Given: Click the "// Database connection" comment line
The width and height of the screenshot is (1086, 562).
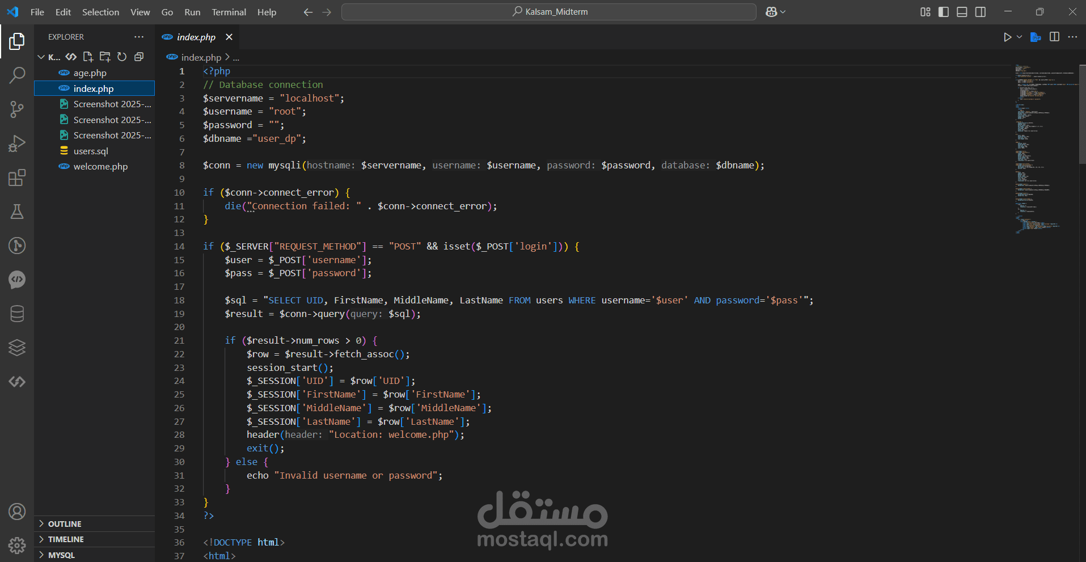Looking at the screenshot, I should [x=263, y=84].
